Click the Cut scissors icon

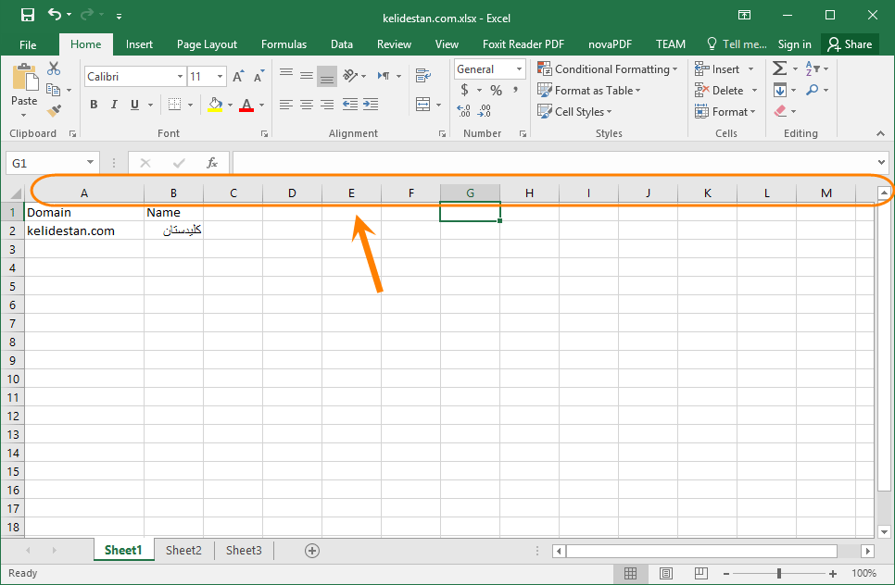point(54,68)
